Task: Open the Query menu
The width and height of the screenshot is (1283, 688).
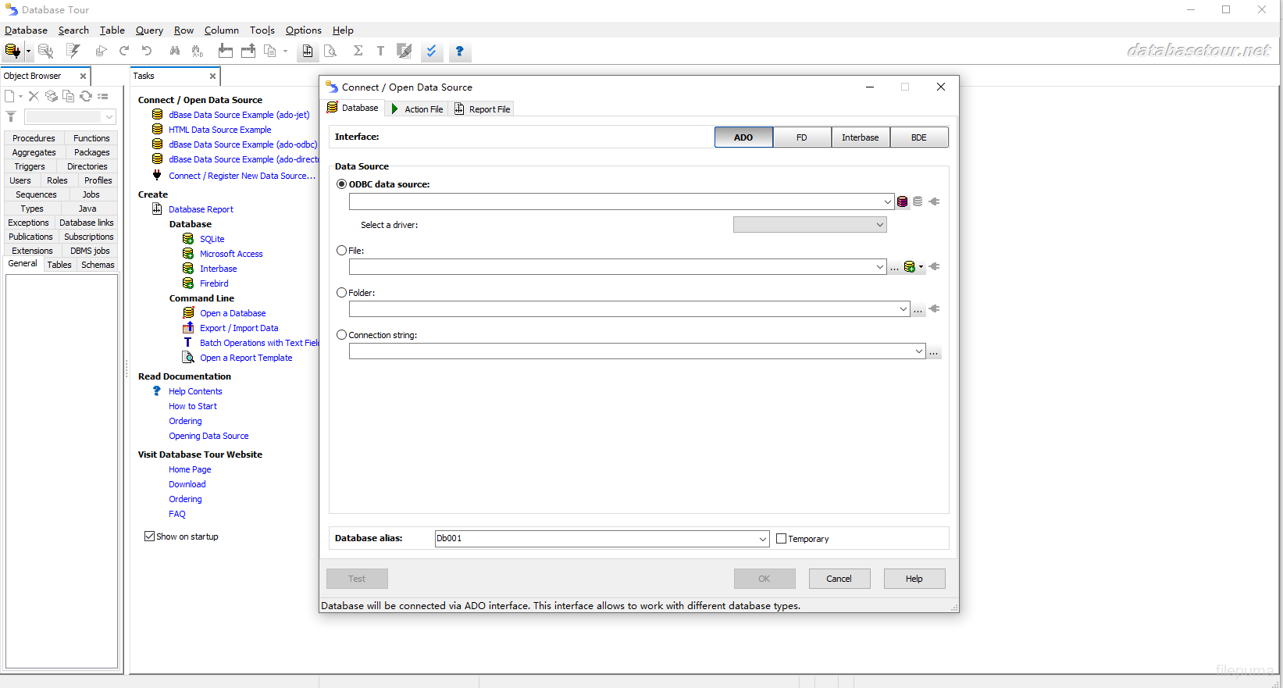Action: pyautogui.click(x=149, y=30)
